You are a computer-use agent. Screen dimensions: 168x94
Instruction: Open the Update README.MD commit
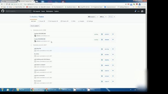tap(40, 34)
